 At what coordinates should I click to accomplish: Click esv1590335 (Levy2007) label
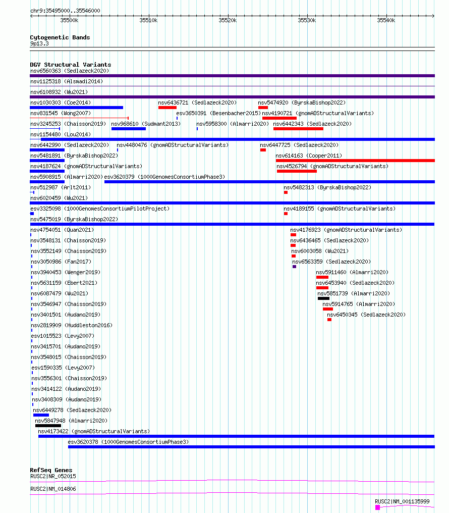63,368
